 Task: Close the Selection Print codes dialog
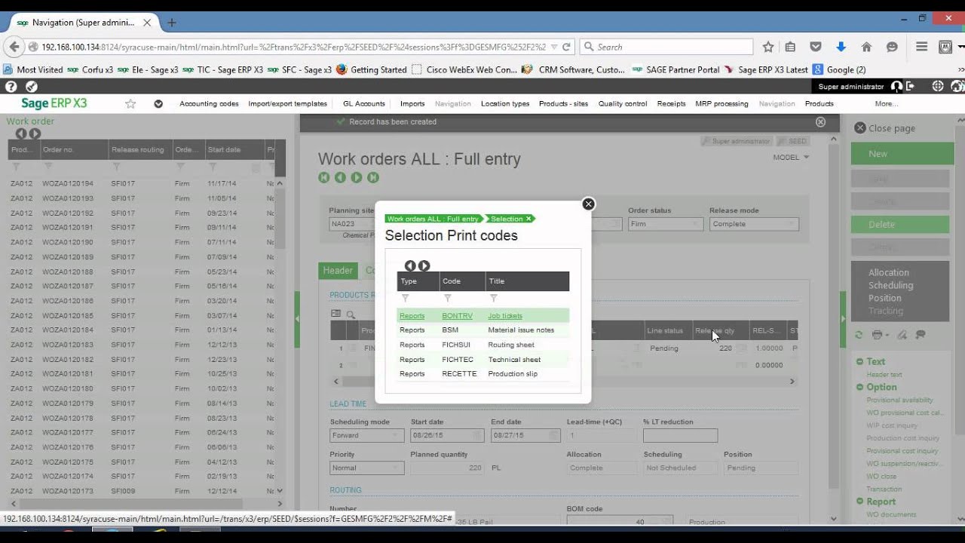click(589, 204)
